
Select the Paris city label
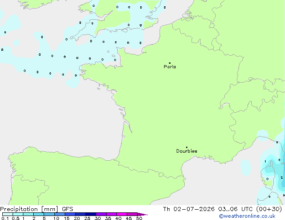tap(170, 67)
